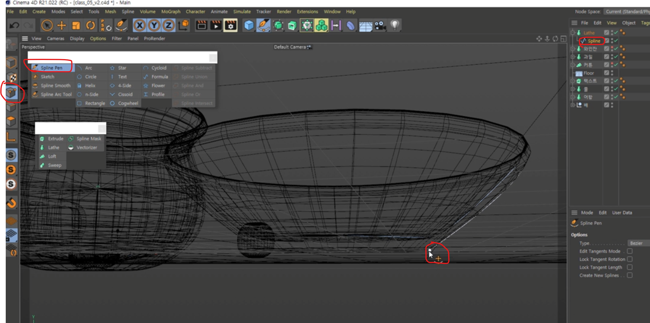650x323 pixels.
Task: Enable Edit Tangents Mode checkbox
Action: pyautogui.click(x=630, y=251)
